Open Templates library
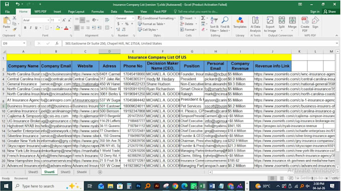The width and height of the screenshot is (341, 191). pyautogui.click(x=240, y=23)
